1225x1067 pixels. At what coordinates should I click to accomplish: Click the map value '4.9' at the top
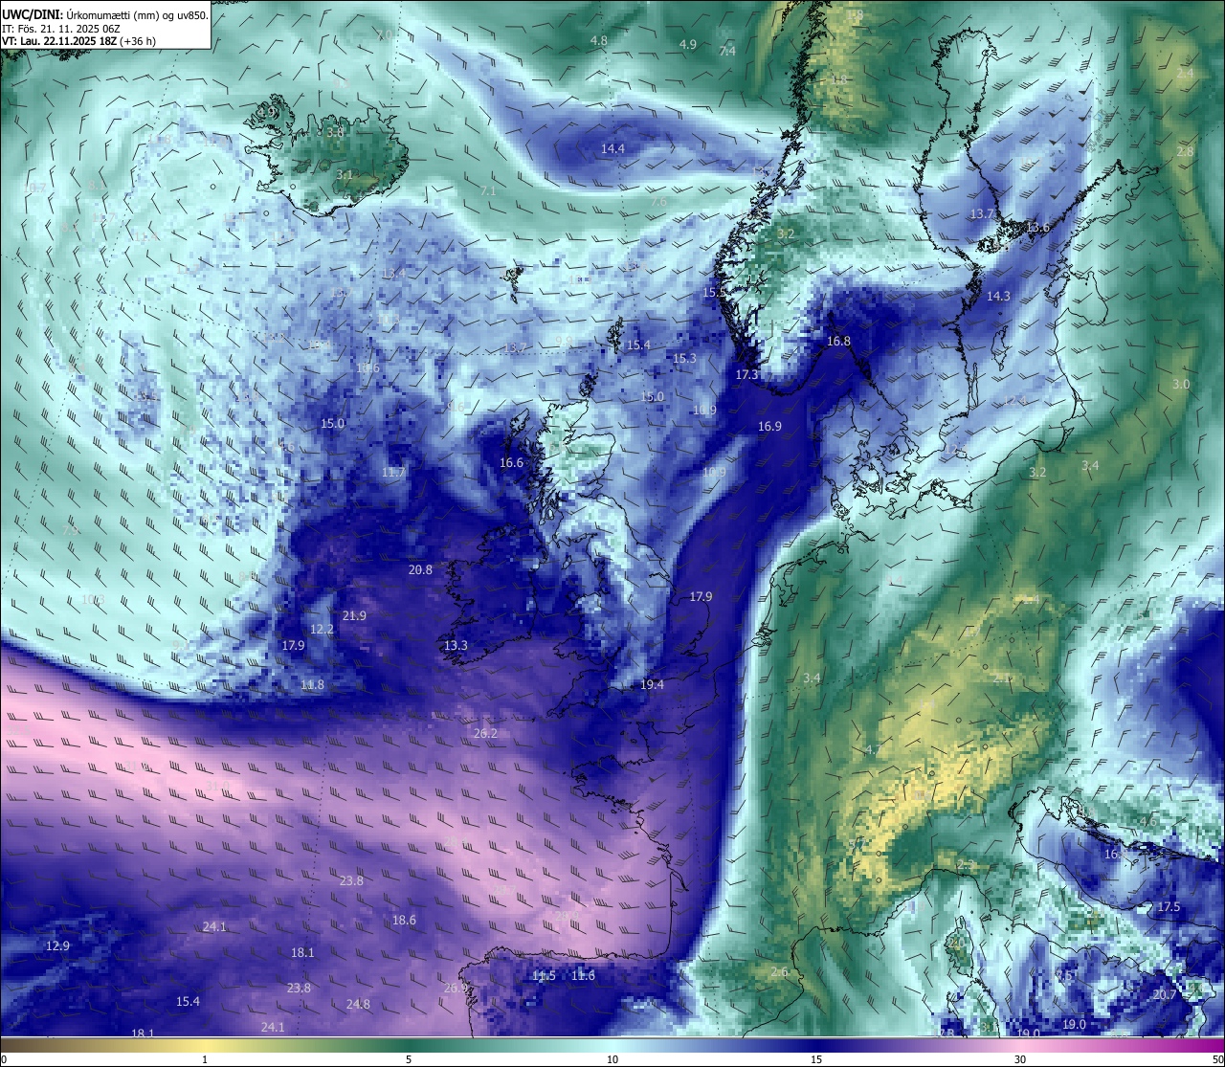(687, 45)
